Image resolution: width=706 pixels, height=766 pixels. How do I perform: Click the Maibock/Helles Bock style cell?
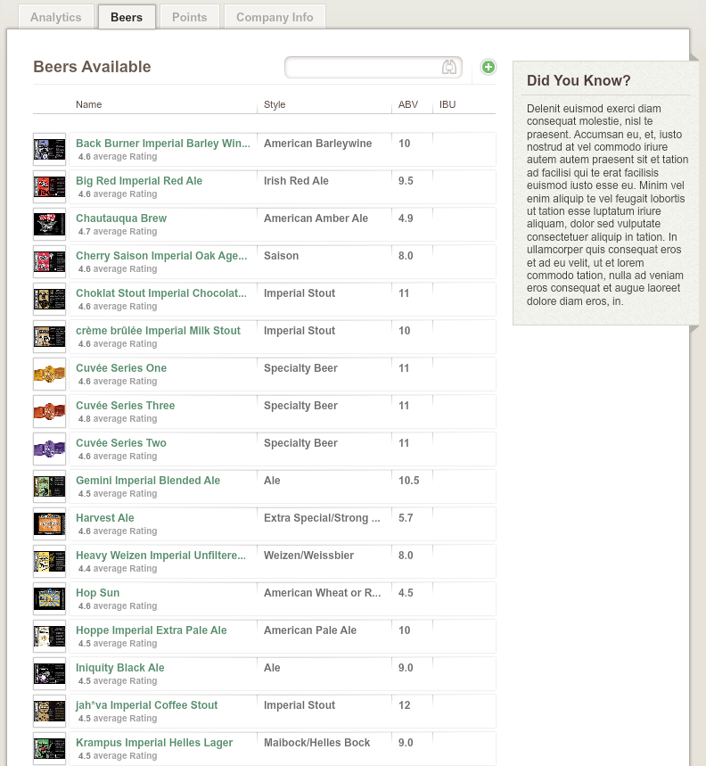pos(316,743)
